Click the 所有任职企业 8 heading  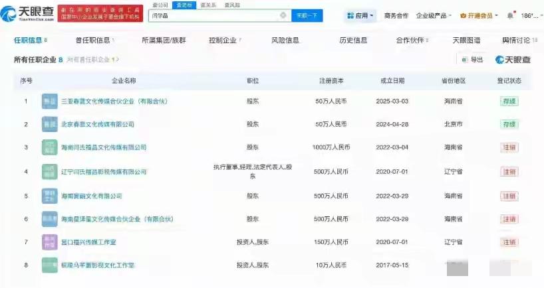pyautogui.click(x=38, y=60)
